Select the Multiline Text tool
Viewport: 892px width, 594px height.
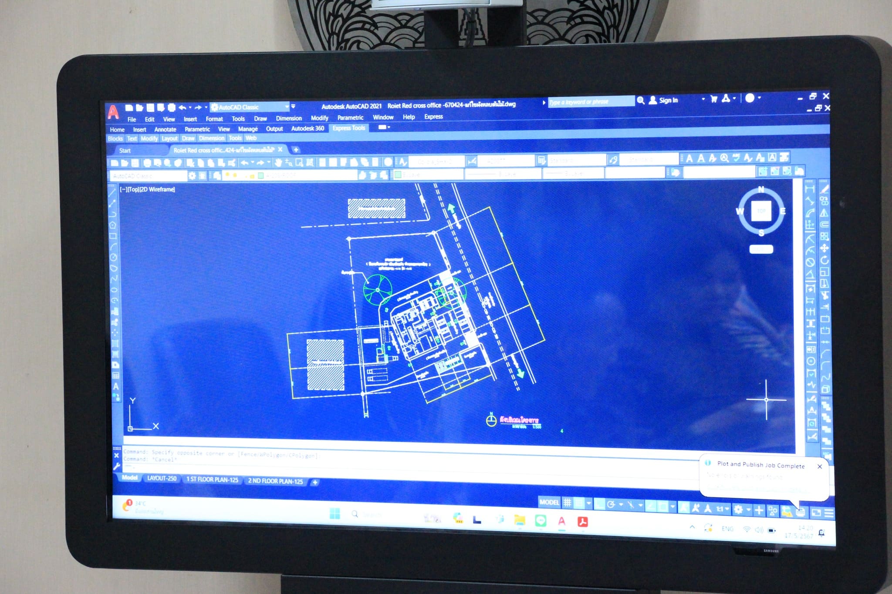pos(116,386)
